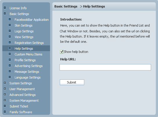Click the minus icon next to Message Settings
Screen dimensions: 158x117
coord(10,71)
